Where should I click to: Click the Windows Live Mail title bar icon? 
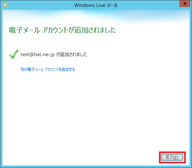[x=6, y=5]
